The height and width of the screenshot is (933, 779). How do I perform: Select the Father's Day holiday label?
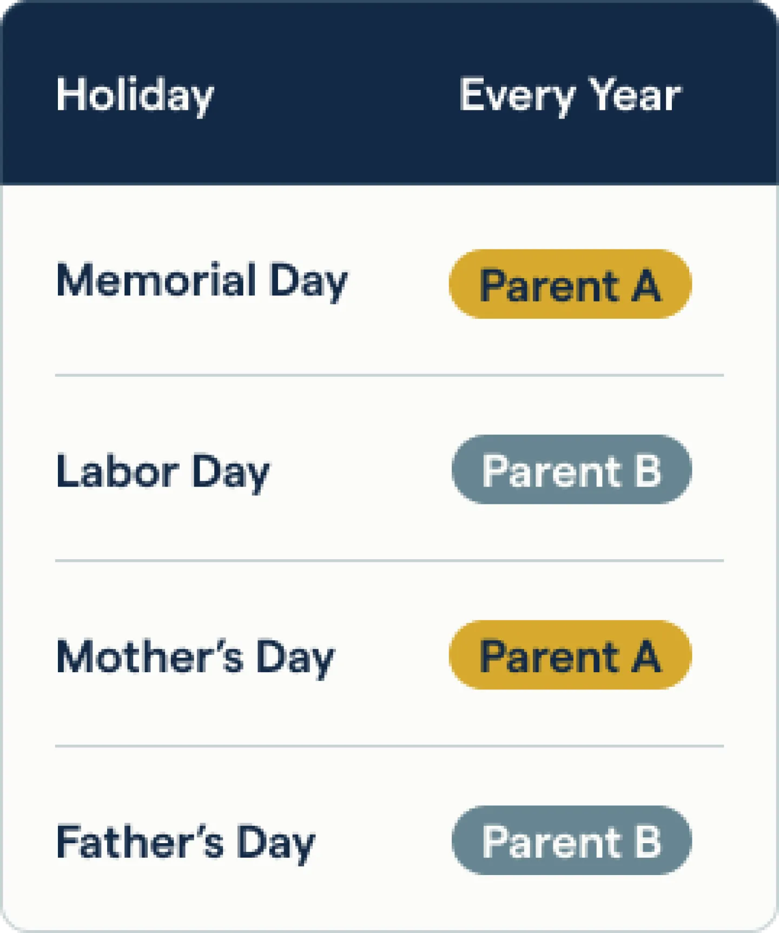click(x=186, y=842)
